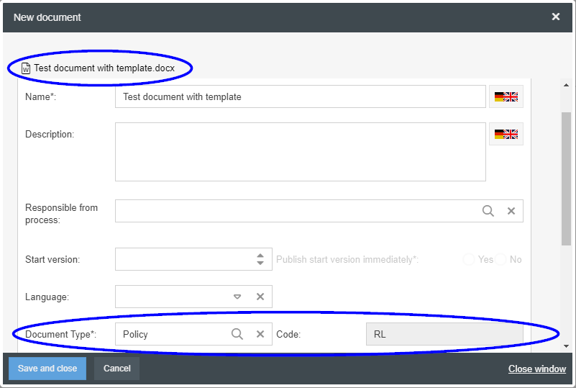Expand the Language dropdown
Image resolution: width=576 pixels, height=388 pixels.
(237, 297)
